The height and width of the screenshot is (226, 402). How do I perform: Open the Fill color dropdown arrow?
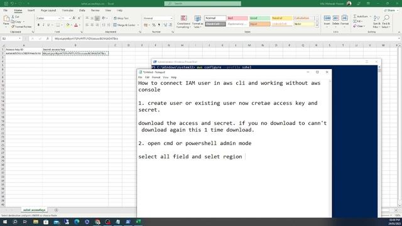point(71,25)
